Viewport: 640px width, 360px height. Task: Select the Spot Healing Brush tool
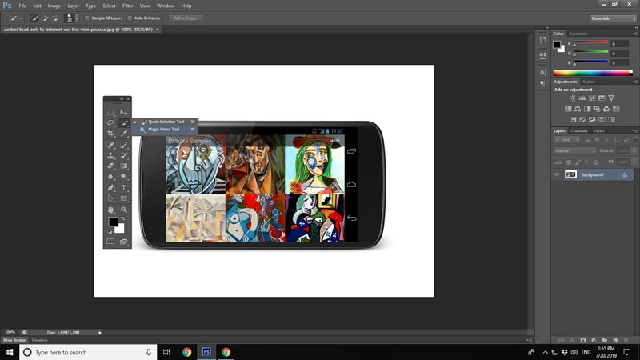tap(110, 145)
